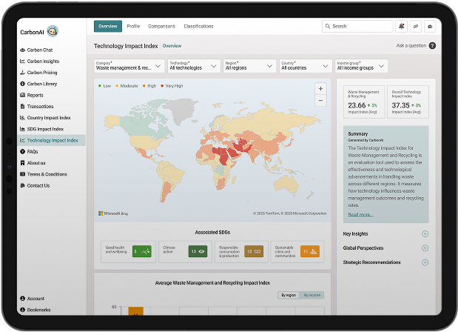Screen dimensions: 458x332
Task: Switch chart to By region
Action: point(288,295)
